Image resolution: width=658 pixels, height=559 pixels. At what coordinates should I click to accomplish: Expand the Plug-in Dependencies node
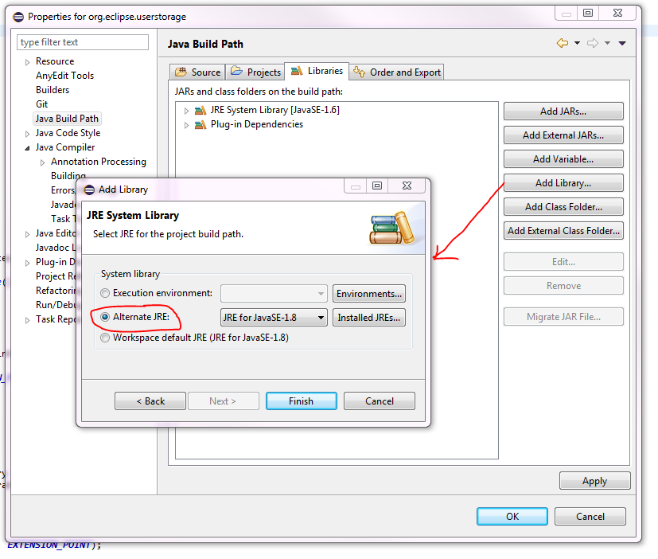186,125
